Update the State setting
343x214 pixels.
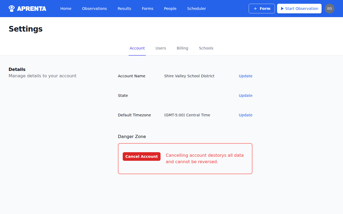(x=245, y=95)
